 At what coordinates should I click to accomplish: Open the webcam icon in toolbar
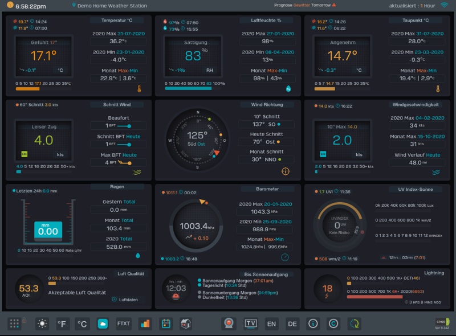tap(229, 323)
